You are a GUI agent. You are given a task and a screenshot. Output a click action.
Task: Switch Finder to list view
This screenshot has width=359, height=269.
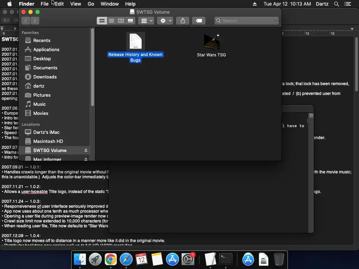click(111, 21)
